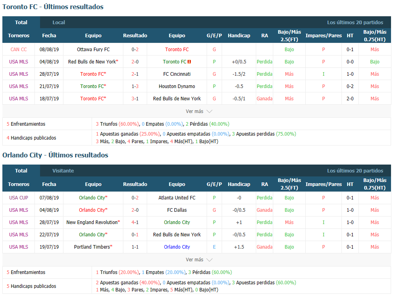Screen dimensions: 395x297
Task: Click Toronto FC in the Houston Dynamo row
Action: tap(92, 86)
